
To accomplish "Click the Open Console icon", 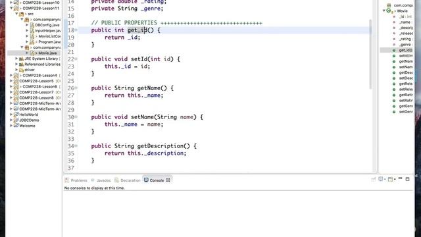I will pos(390,179).
